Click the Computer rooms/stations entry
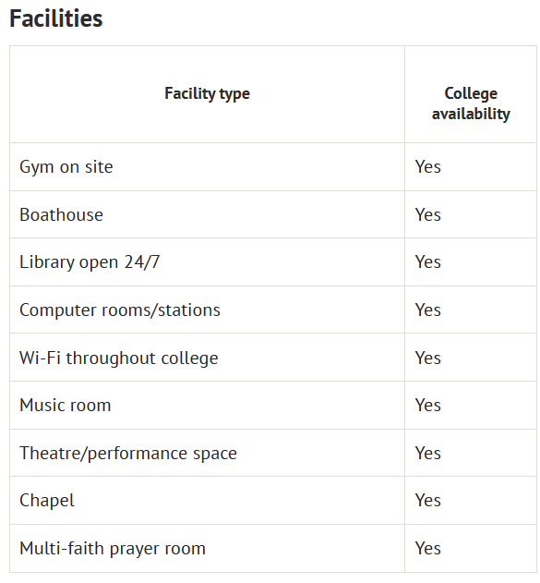Screen dimensions: 540x583 point(120,310)
